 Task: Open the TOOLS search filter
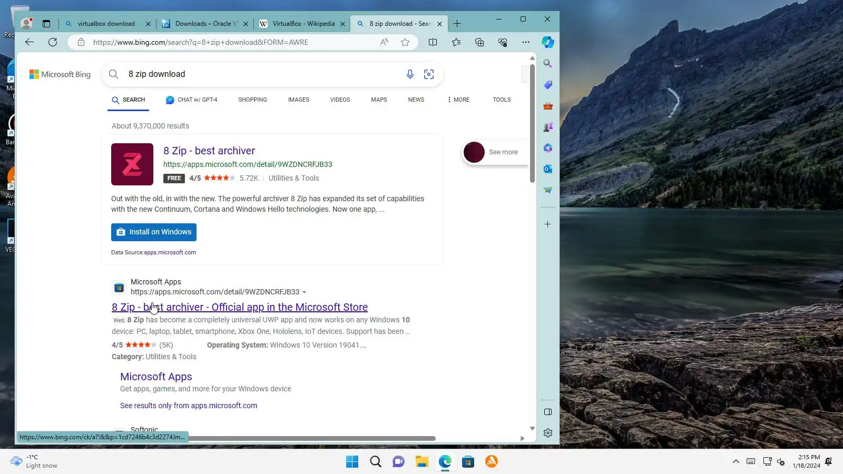coord(502,100)
